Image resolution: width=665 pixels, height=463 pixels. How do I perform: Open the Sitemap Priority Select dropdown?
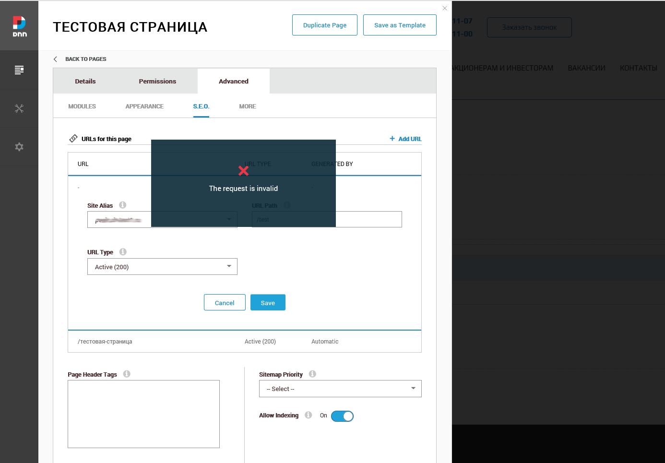[340, 389]
